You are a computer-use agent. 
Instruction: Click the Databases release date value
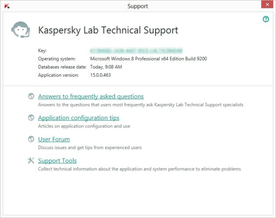(x=106, y=67)
